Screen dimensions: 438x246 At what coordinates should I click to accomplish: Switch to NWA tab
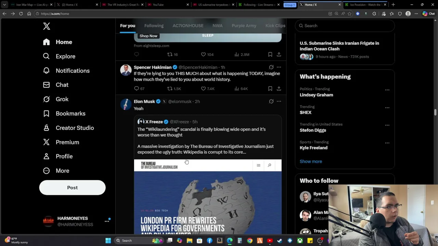[x=217, y=26]
